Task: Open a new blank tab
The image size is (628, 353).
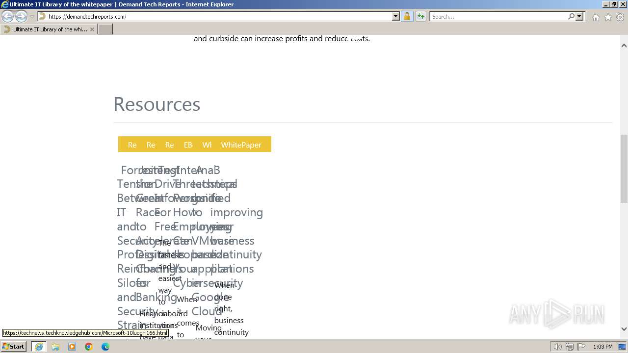Action: (105, 29)
